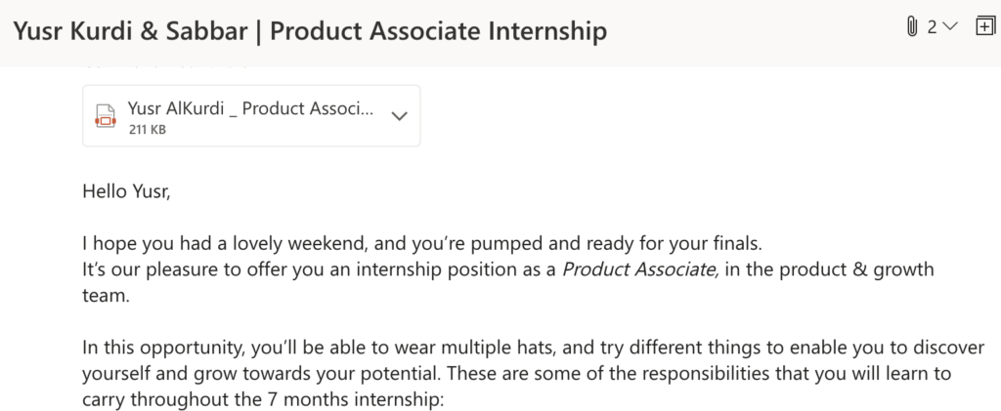This screenshot has height=411, width=1001.
Task: Open message in new window icon
Action: click(985, 27)
